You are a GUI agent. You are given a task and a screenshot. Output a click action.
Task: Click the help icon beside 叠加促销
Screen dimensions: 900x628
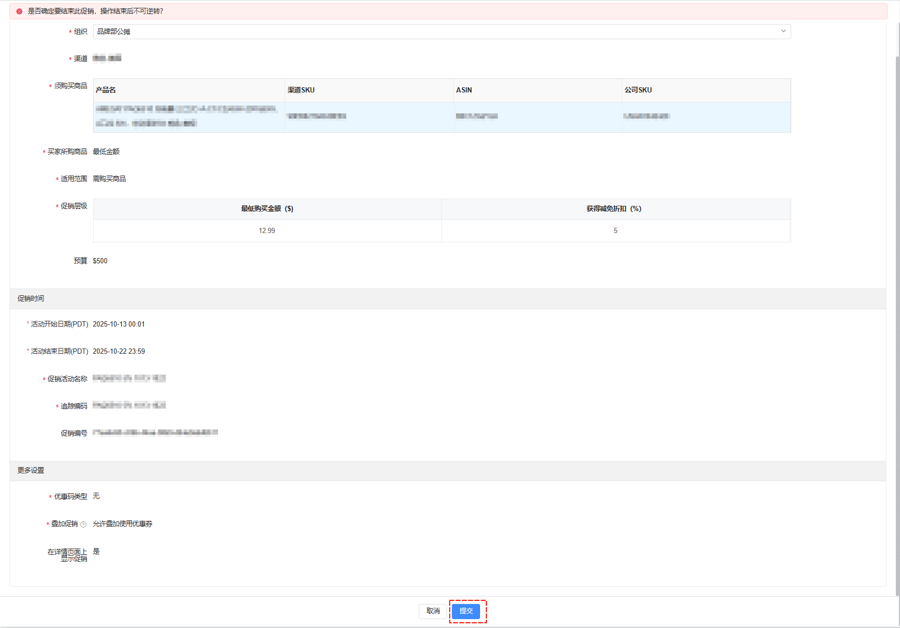(x=83, y=525)
